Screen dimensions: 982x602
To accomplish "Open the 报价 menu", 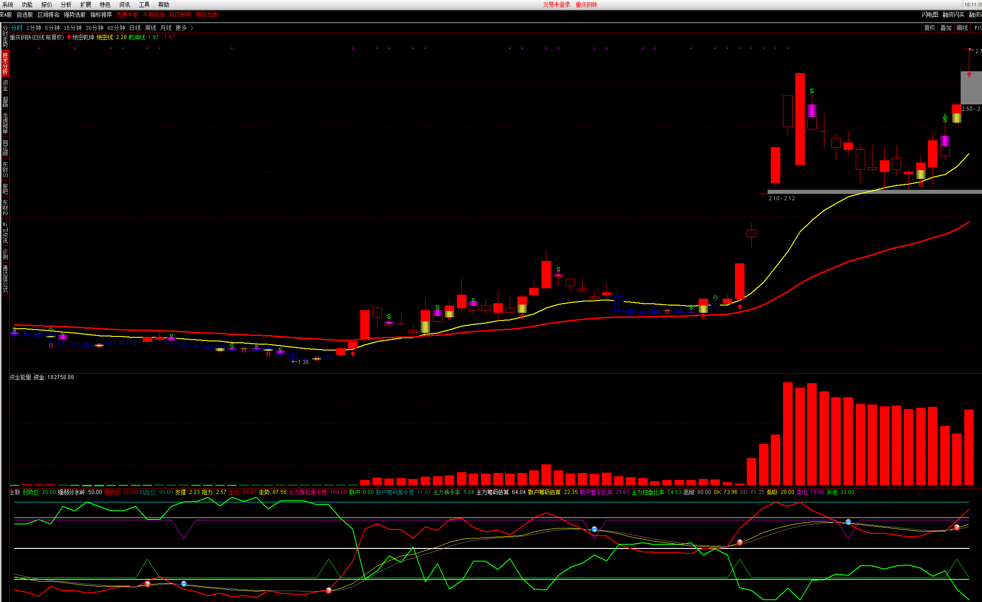I will click(x=47, y=5).
